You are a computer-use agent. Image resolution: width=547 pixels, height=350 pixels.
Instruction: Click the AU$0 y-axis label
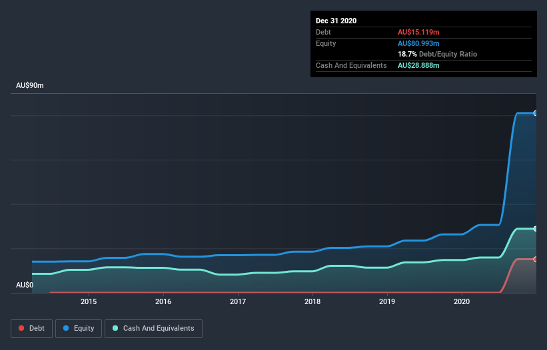pyautogui.click(x=25, y=285)
